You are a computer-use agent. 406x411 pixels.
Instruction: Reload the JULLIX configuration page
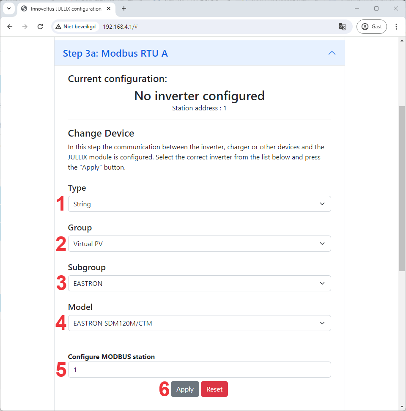(x=40, y=27)
